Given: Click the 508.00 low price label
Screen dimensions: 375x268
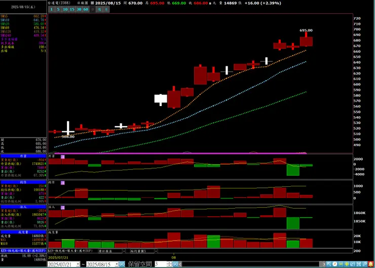Looking at the screenshot, I should point(68,137).
